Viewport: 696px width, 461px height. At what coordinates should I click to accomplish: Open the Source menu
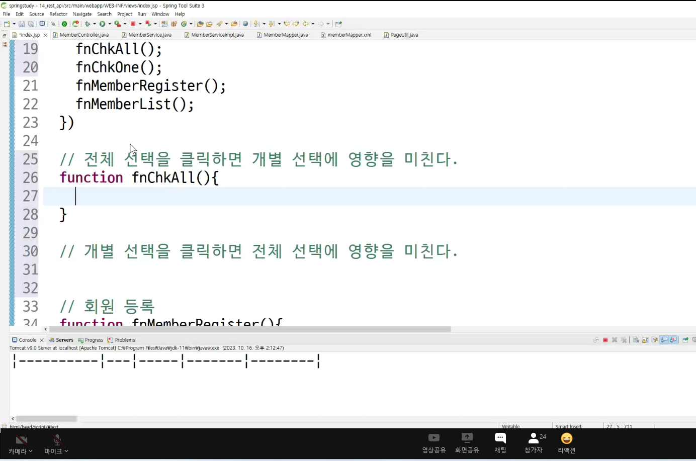(37, 14)
